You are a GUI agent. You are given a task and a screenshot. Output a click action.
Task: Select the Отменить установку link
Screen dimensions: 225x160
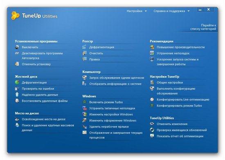(36, 64)
